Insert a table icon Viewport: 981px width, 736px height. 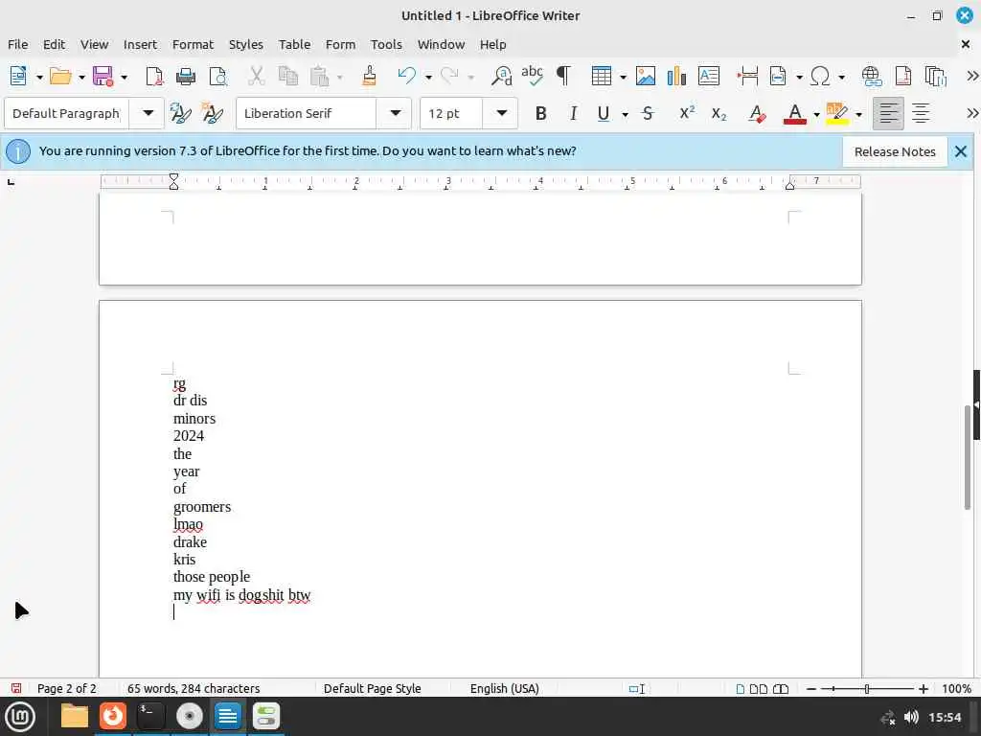point(602,77)
